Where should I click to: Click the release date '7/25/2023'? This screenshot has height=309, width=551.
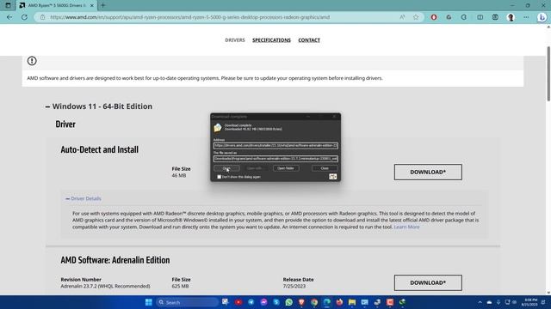(x=294, y=286)
